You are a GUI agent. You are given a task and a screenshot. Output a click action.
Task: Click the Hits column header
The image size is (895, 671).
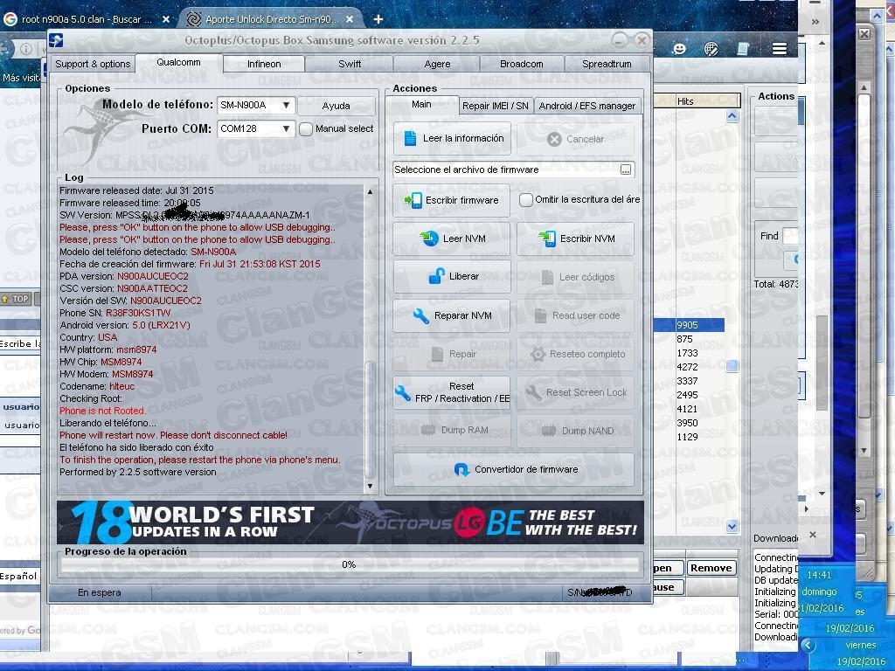click(708, 101)
